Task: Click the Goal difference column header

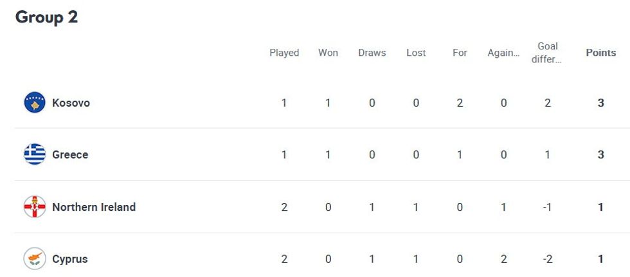Action: point(548,53)
